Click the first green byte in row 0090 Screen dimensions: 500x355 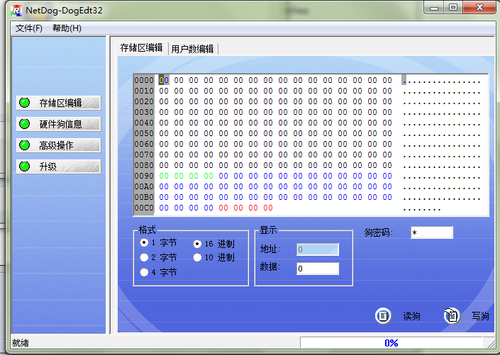tap(164, 176)
